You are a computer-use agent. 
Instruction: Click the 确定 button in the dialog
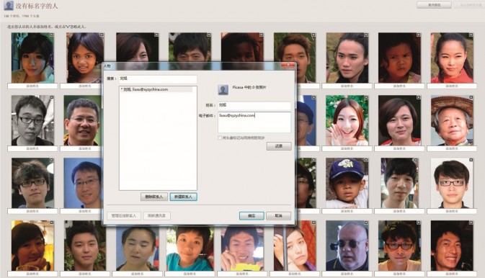252,216
